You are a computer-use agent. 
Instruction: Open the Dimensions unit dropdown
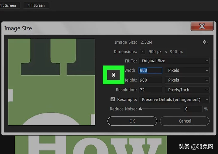pos(143,51)
